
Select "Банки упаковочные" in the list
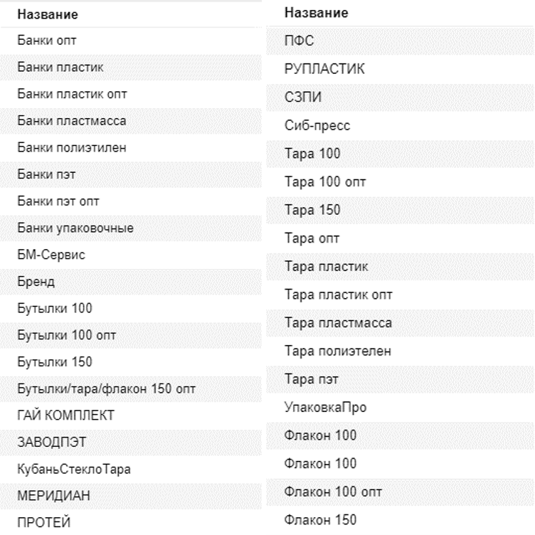coord(75,228)
